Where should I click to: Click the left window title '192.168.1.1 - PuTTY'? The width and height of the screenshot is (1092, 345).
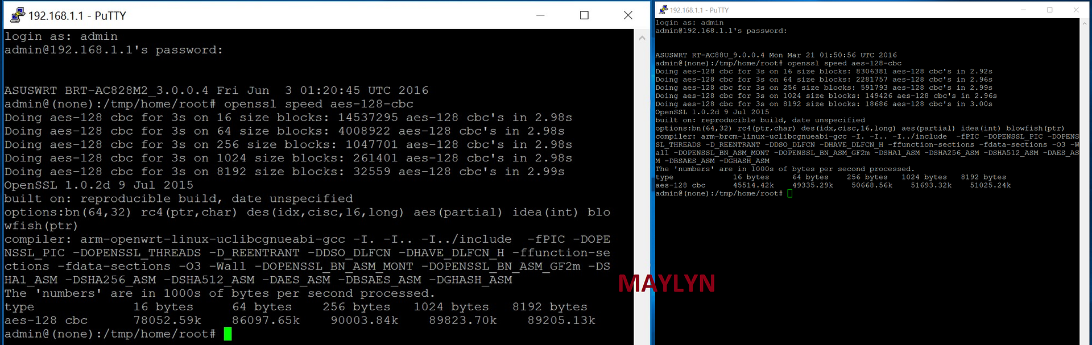[x=77, y=16]
